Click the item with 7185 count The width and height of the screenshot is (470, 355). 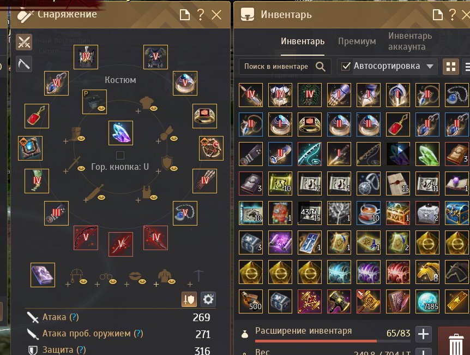pos(427,301)
